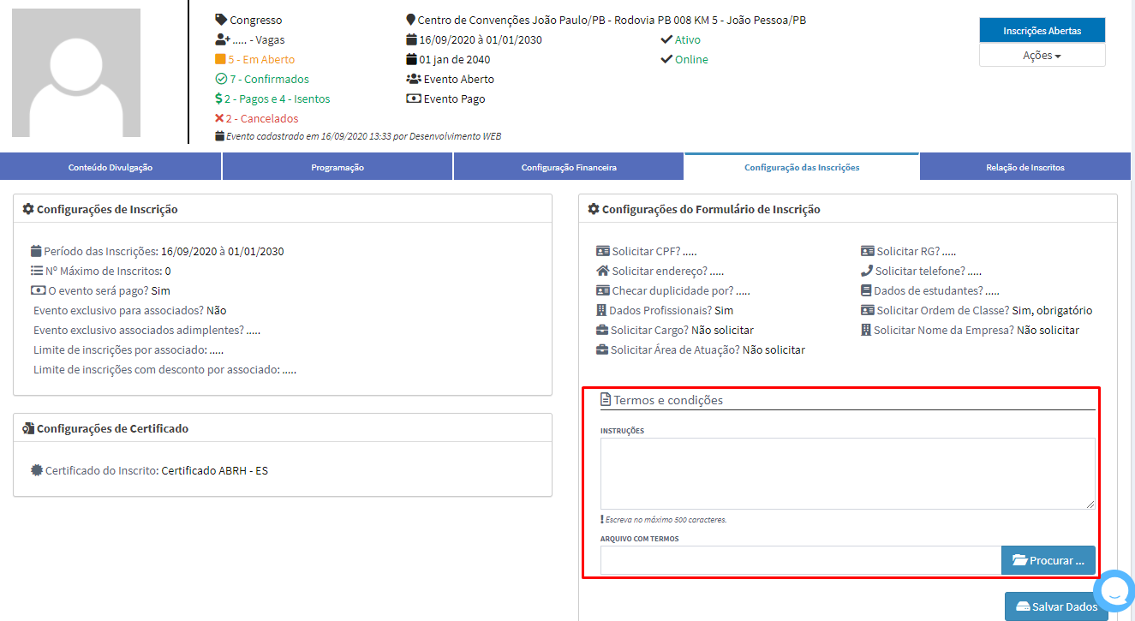Click the chat support bubble icon

pyautogui.click(x=1114, y=590)
